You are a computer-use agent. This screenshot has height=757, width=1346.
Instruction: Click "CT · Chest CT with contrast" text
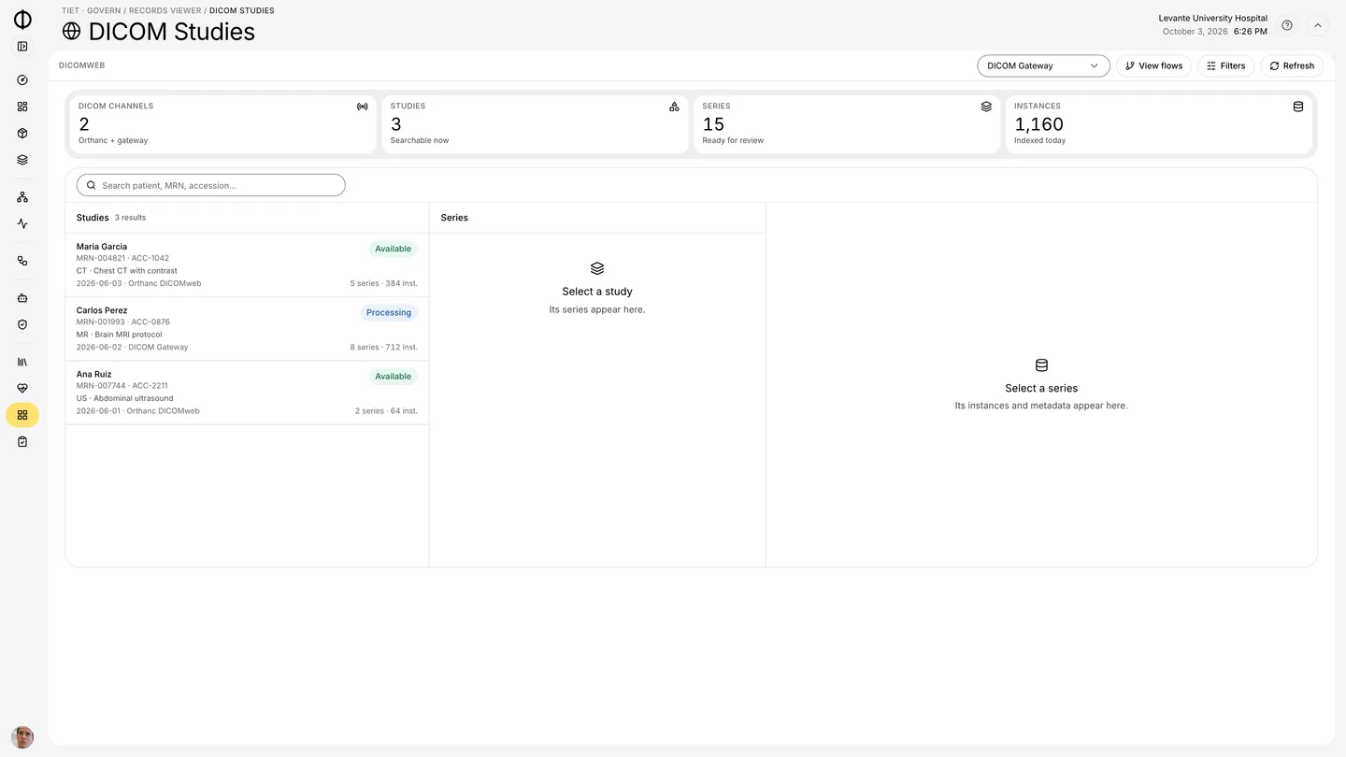[x=127, y=271]
